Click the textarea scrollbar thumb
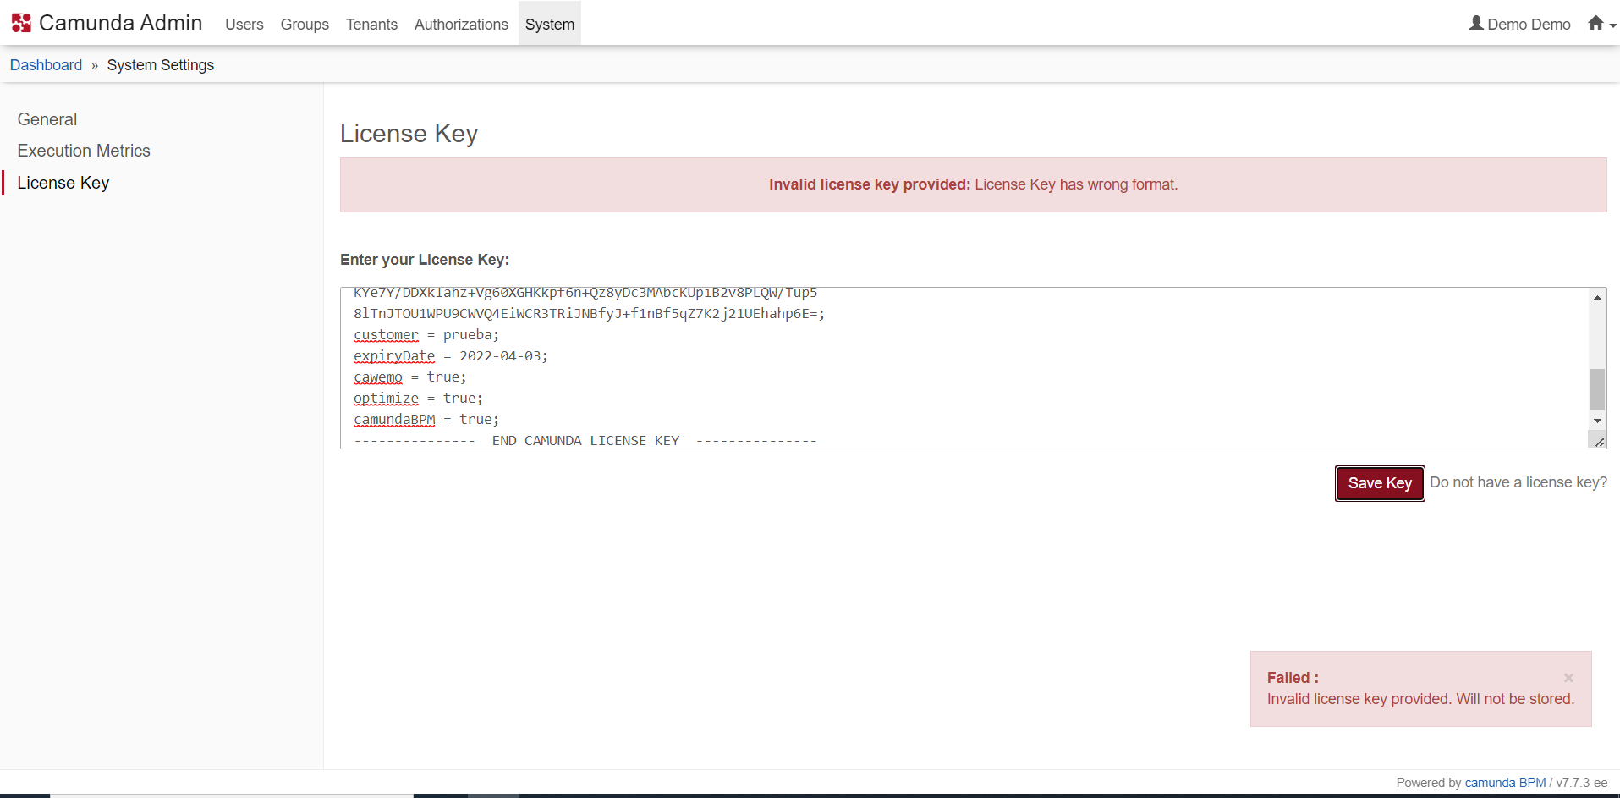The height and width of the screenshot is (798, 1620). [1597, 389]
